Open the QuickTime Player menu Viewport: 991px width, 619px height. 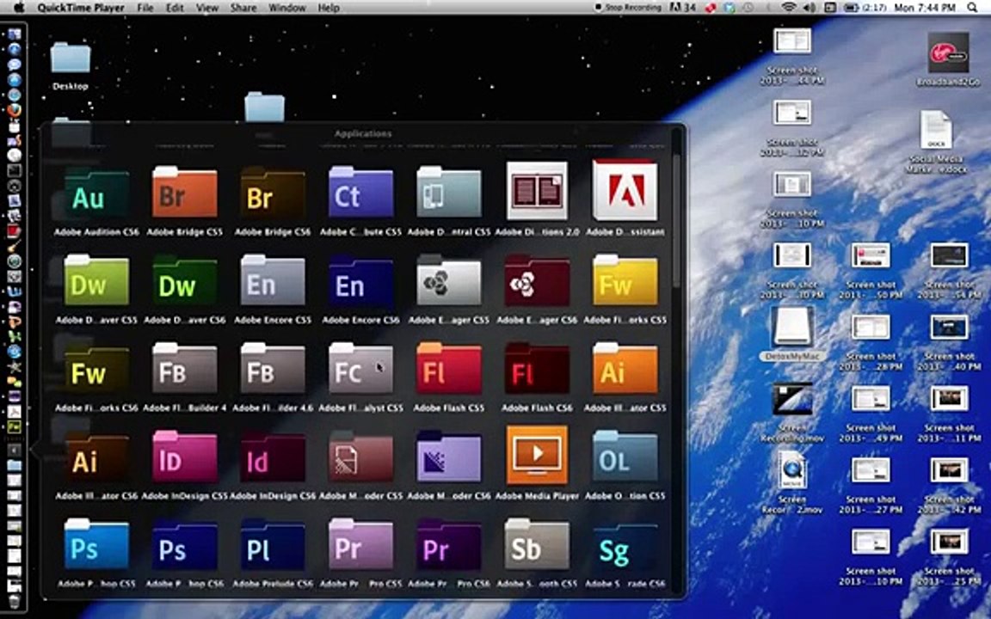(81, 8)
